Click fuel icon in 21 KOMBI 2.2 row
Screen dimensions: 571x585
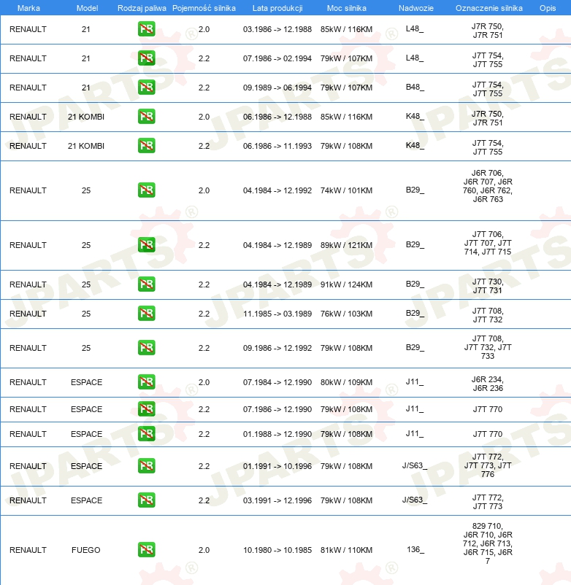146,145
